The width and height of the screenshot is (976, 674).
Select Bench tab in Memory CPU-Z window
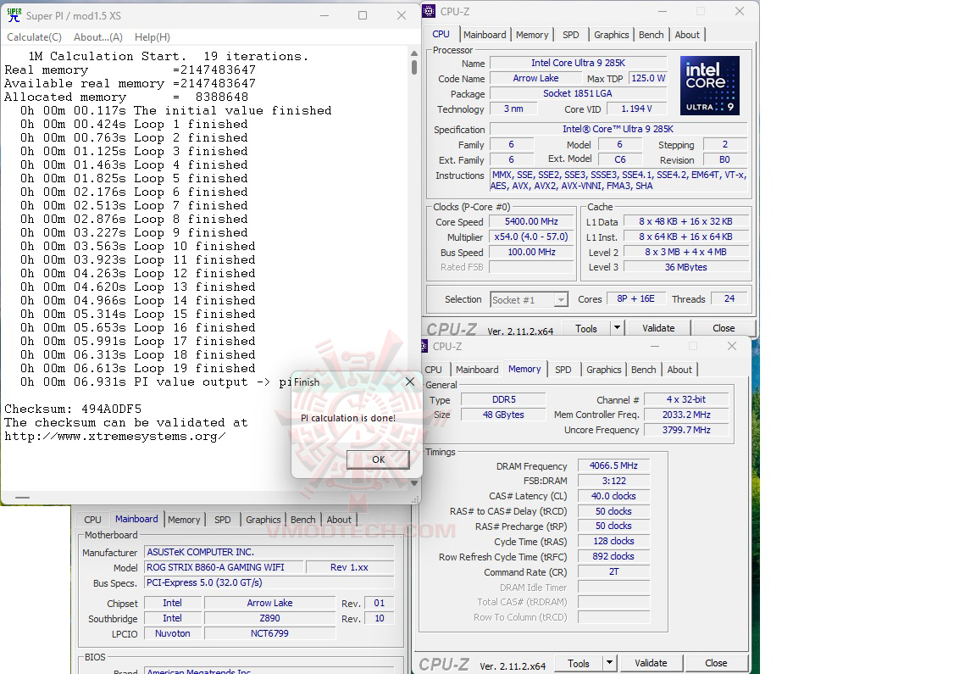click(643, 370)
